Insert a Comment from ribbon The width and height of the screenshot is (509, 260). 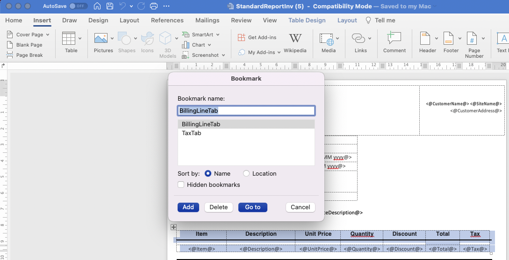tap(394, 42)
